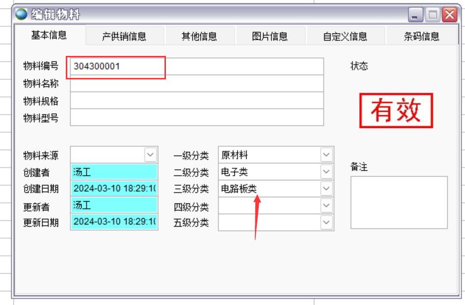Open the 一级分类 dropdown arrow
This screenshot has width=465, height=305.
(x=327, y=155)
